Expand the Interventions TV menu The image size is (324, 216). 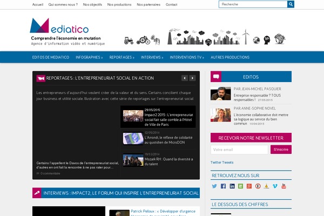click(x=187, y=57)
